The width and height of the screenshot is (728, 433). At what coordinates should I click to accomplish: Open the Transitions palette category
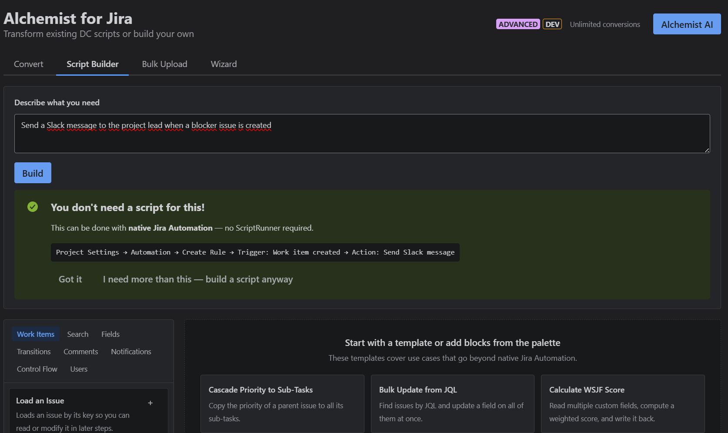(34, 352)
